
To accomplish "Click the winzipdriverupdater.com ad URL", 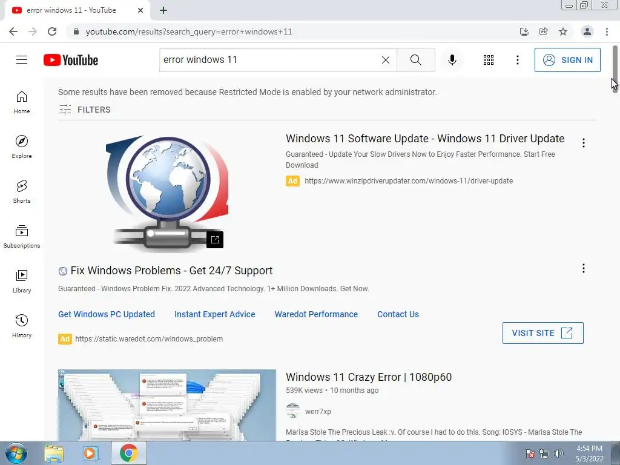I will pos(409,180).
